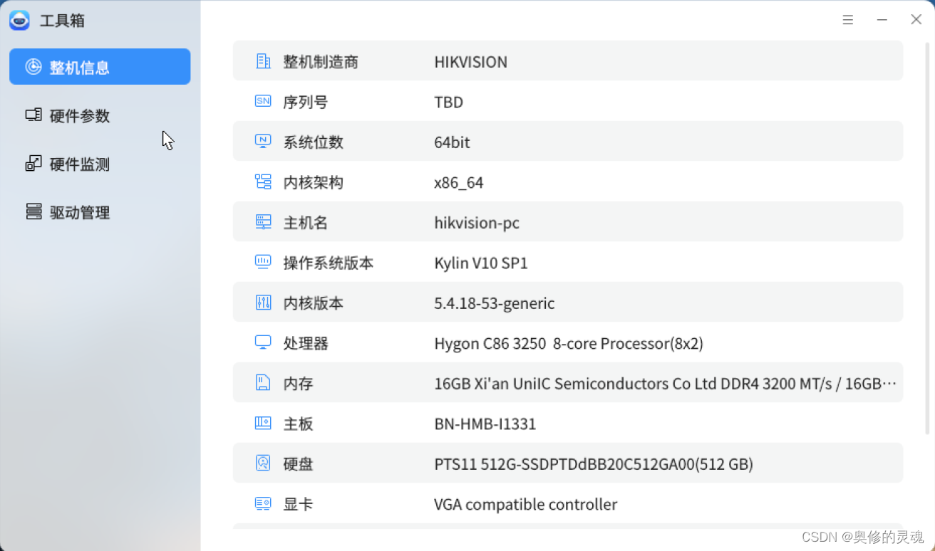Screen dimensions: 935x551
Task: Click the 工具箱 app logo icon
Action: click(x=20, y=21)
